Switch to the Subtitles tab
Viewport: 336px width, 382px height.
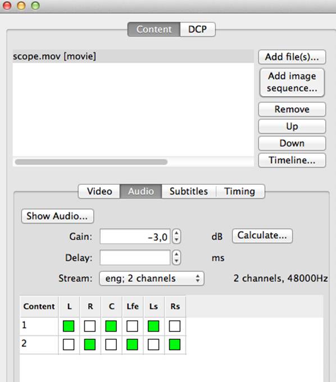(x=189, y=191)
